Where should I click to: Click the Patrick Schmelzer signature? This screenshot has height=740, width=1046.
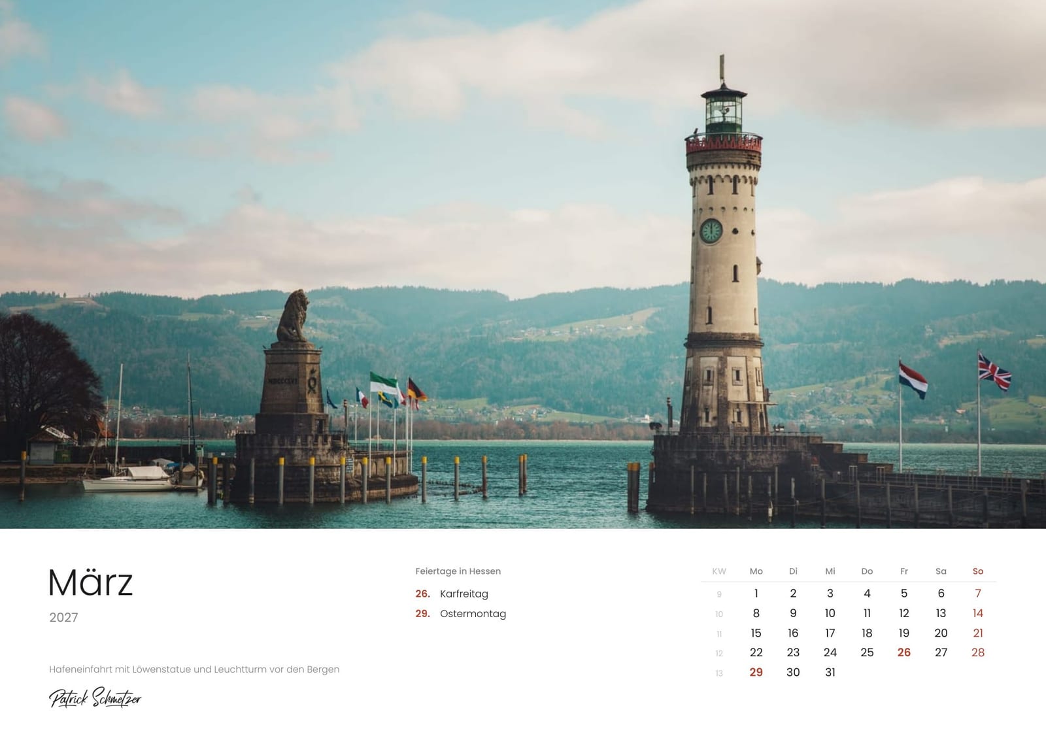point(95,698)
